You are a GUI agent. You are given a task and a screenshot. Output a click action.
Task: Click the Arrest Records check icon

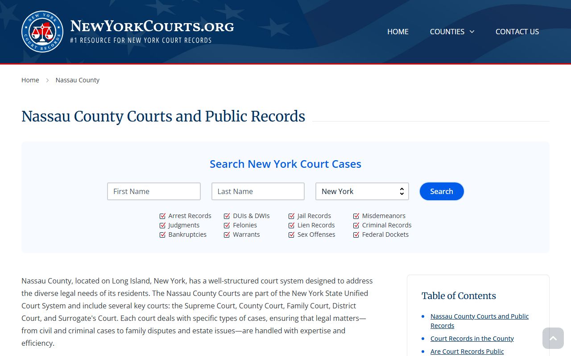coord(162,216)
